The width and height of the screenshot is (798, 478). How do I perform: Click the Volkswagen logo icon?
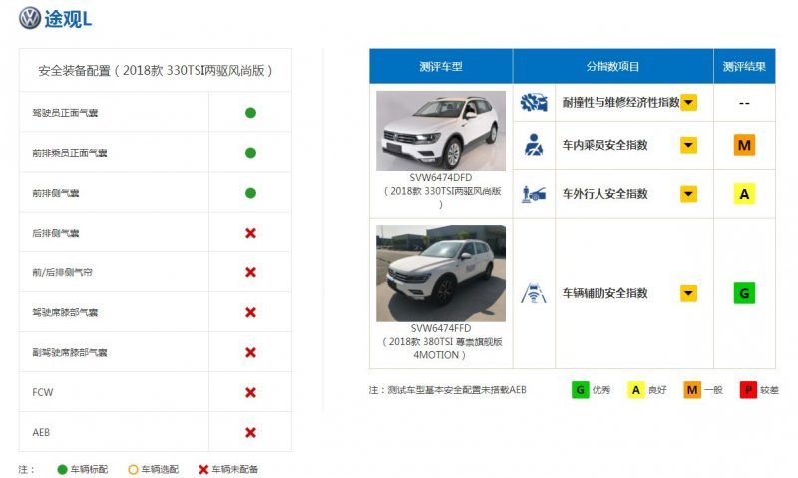[30, 18]
